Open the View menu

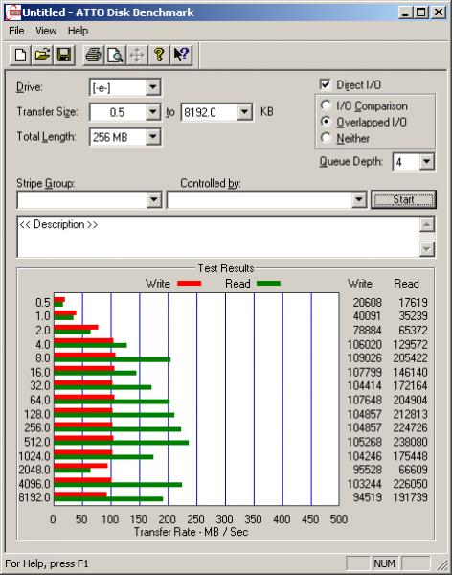click(x=46, y=31)
